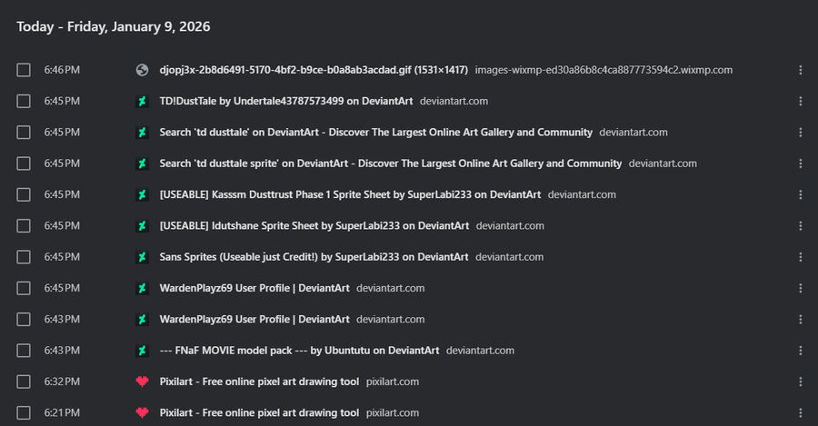818x426 pixels.
Task: Open more actions for 'td dusttale sprite' search entry
Action: point(801,163)
